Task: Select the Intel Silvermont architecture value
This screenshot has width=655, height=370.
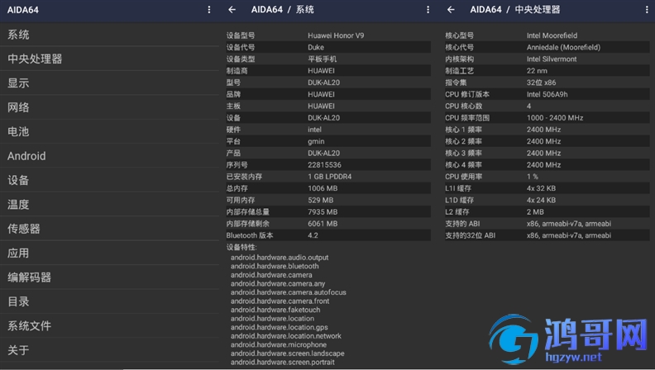Action: [x=552, y=59]
